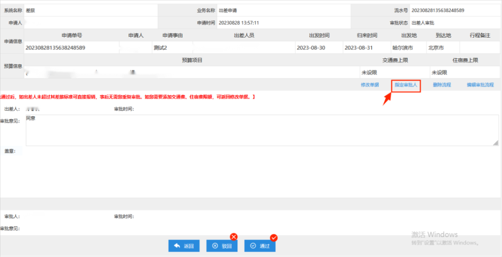Open the 编辑审批流程 link
The image size is (502, 257).
coord(480,85)
